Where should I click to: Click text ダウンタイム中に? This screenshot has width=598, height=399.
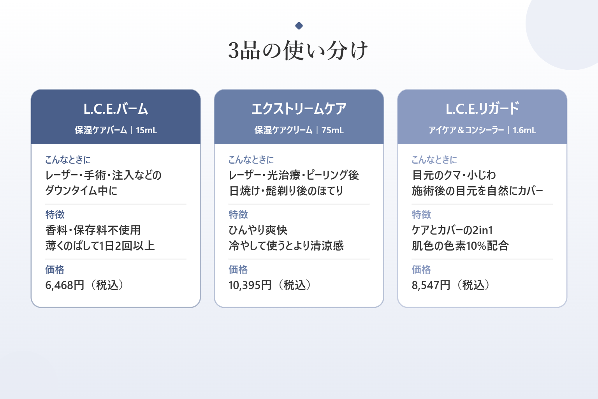tap(81, 191)
